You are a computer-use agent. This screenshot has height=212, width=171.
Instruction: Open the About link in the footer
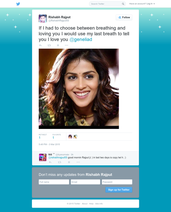click(x=85, y=204)
